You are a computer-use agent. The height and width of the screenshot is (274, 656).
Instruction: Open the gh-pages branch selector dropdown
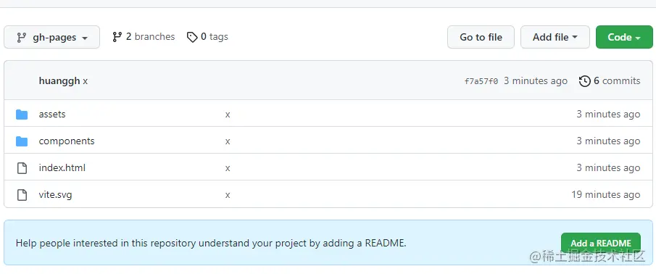tap(52, 37)
